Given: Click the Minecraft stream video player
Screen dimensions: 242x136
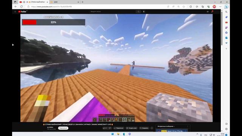Looking at the screenshot, I should point(116,68).
